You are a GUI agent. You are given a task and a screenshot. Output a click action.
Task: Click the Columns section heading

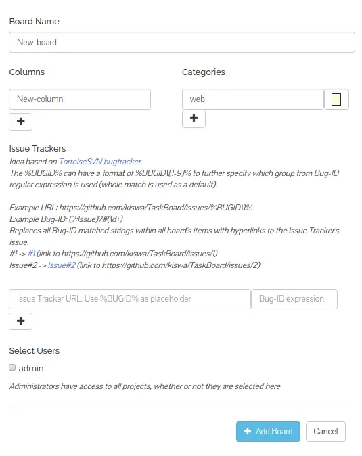pos(27,72)
